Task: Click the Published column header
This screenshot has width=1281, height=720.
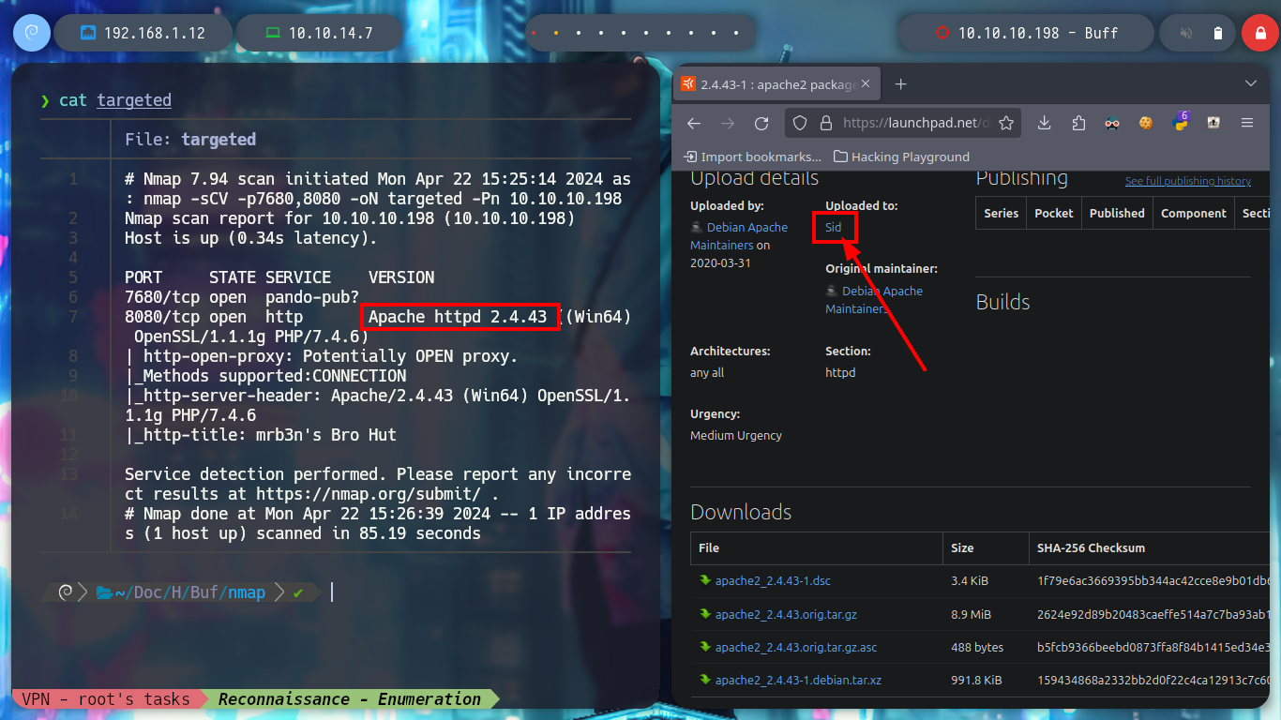Action: (1117, 213)
